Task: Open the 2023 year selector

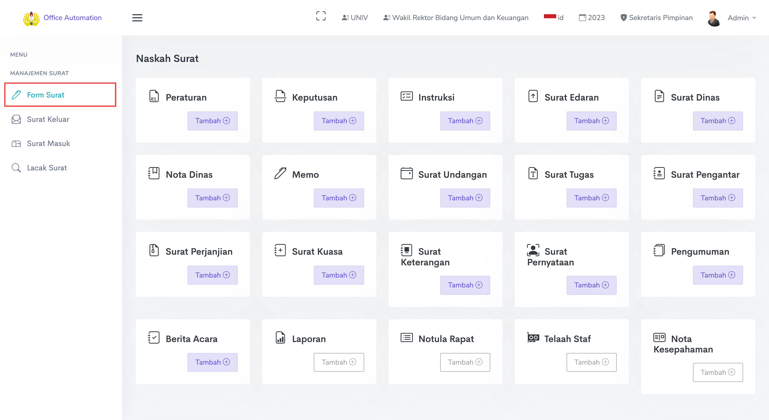Action: coord(592,18)
